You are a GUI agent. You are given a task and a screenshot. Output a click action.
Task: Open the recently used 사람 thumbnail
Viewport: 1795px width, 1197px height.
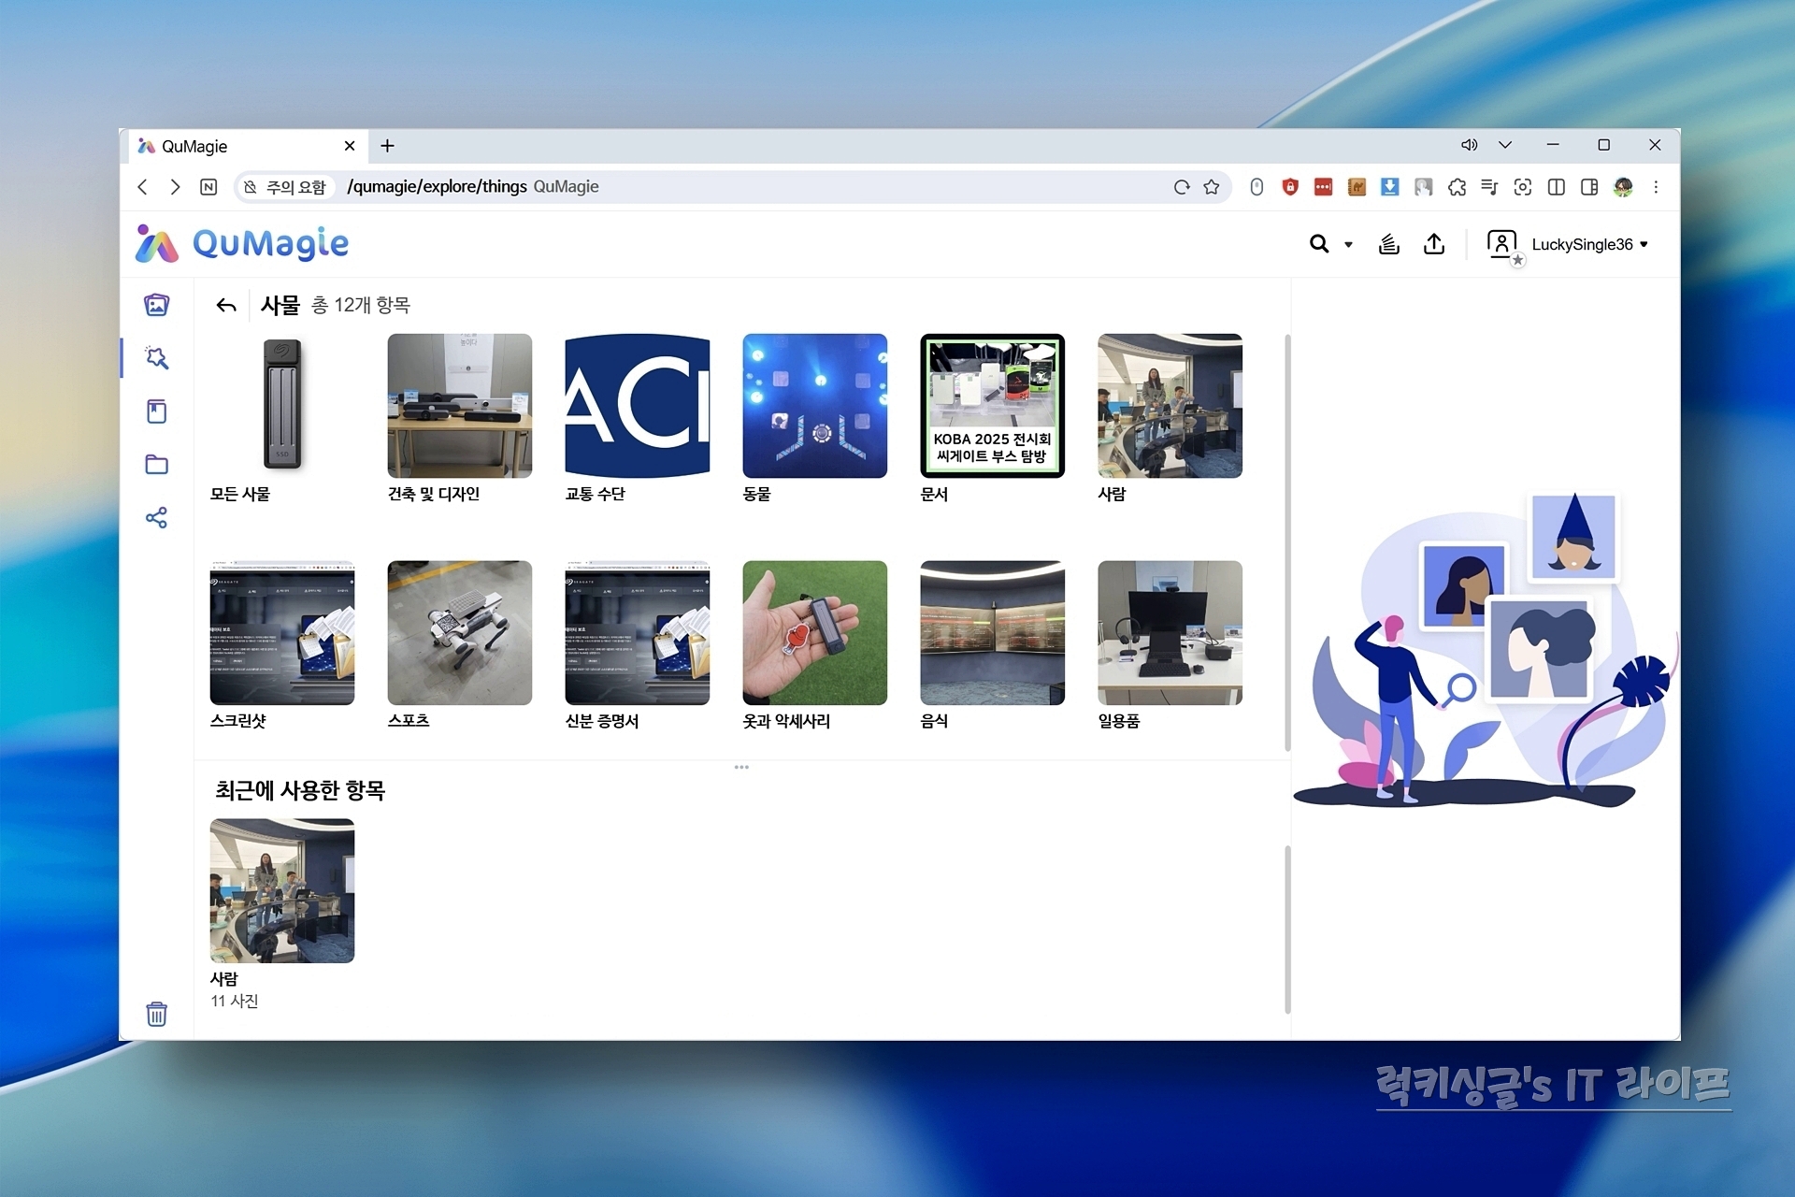click(x=282, y=891)
